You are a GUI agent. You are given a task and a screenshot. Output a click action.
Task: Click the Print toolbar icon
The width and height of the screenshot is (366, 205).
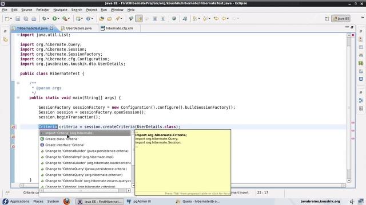point(34,19)
